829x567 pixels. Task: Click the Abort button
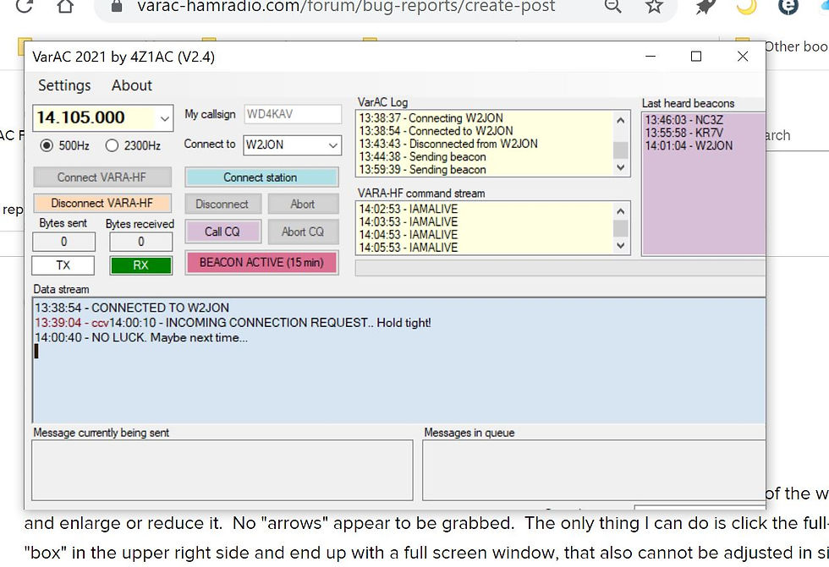(303, 204)
